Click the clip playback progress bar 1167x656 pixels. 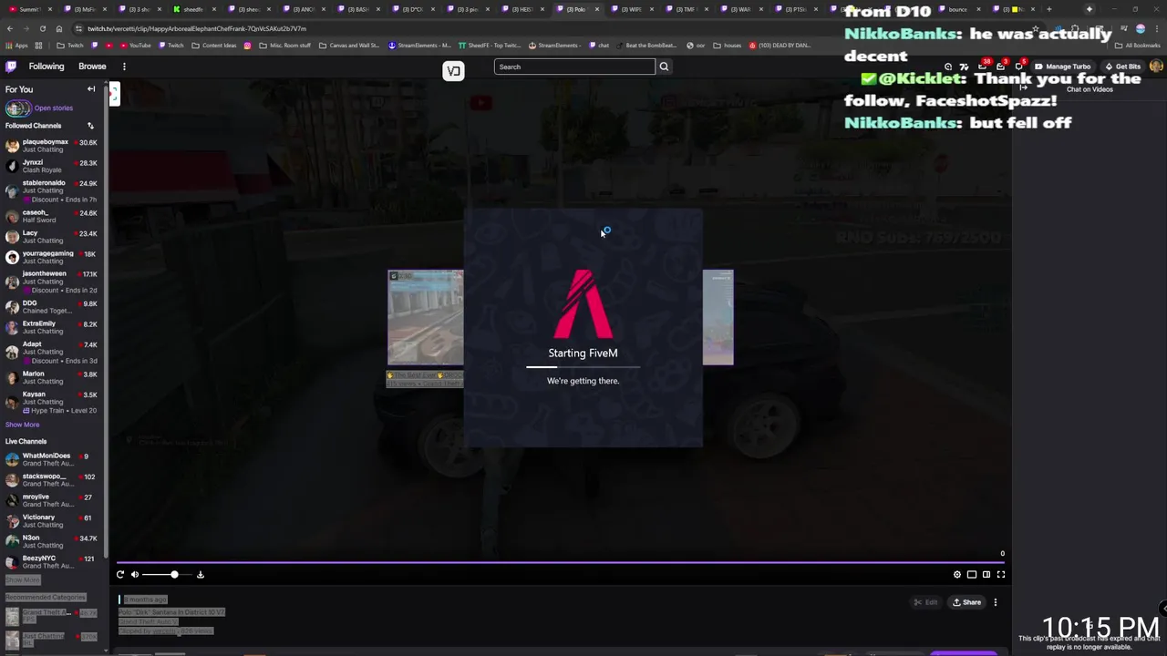click(561, 562)
